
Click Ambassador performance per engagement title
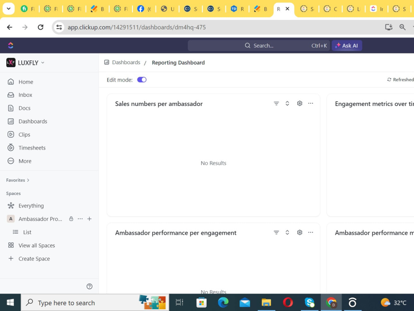coord(176,233)
